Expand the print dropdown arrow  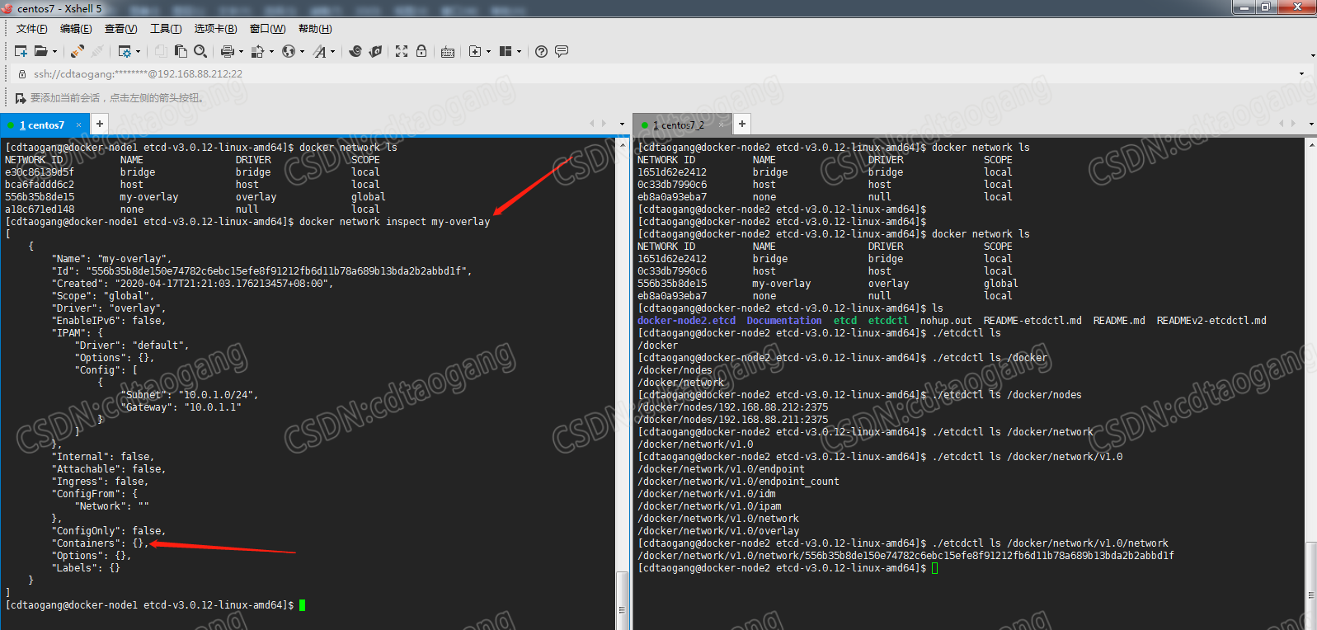pos(241,51)
